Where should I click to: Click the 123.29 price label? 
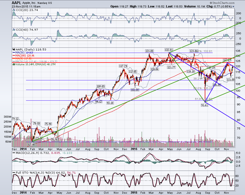pyautogui.click(x=227, y=60)
